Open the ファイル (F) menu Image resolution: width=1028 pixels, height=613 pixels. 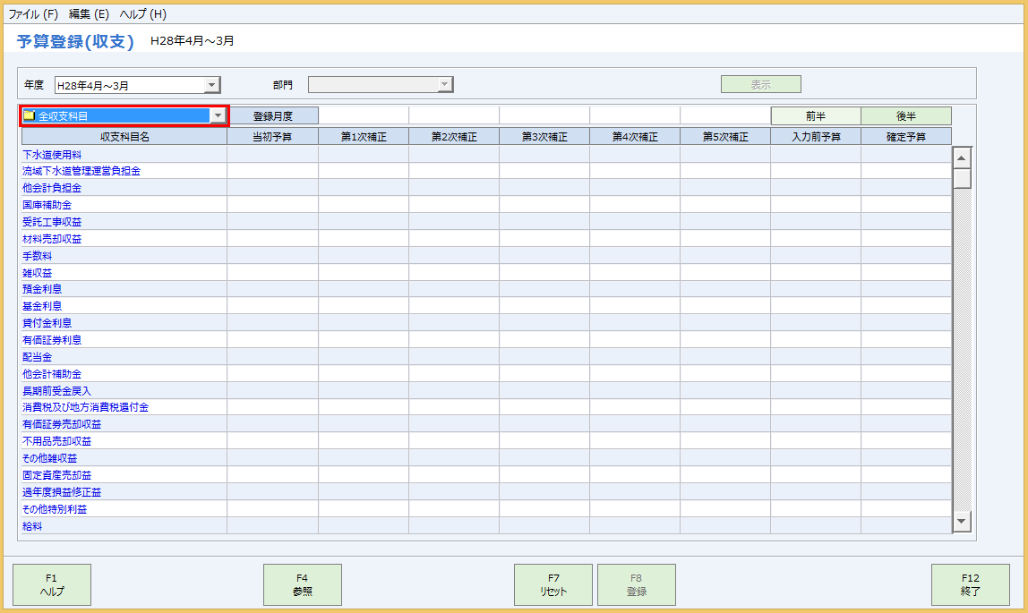click(33, 14)
